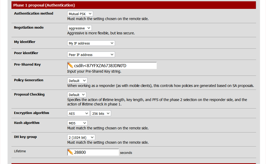Click the 'Specifies the action of lifetime length' description
266x164 pixels.
pos(157,102)
